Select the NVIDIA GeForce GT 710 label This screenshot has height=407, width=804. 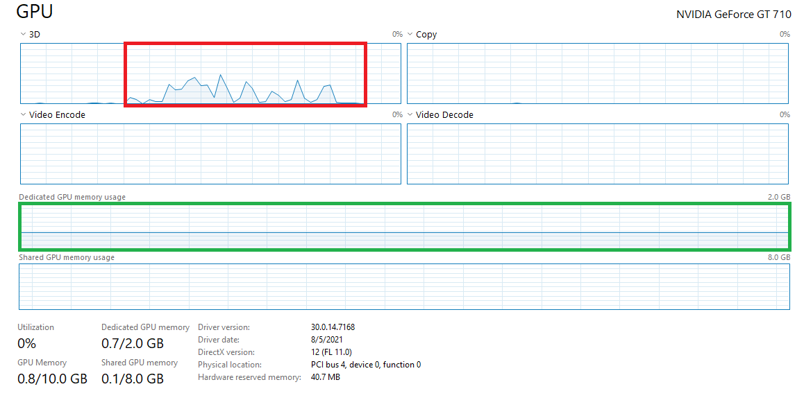733,15
